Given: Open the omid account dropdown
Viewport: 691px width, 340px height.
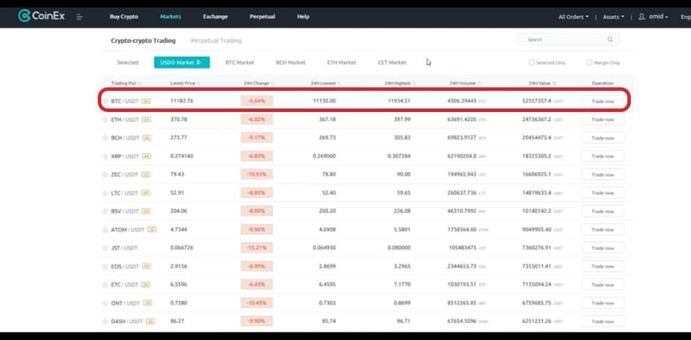Looking at the screenshot, I should tap(658, 16).
